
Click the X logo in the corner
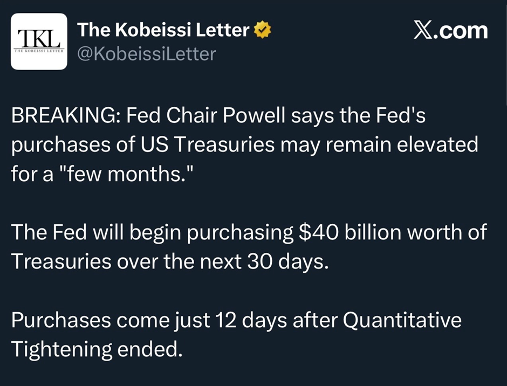(x=425, y=30)
